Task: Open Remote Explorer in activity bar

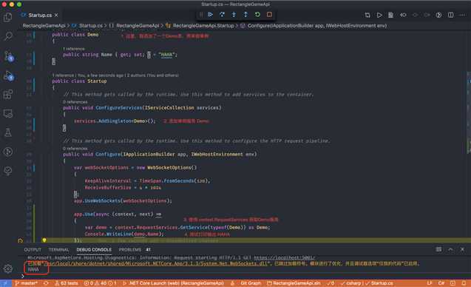Action: (x=8, y=114)
